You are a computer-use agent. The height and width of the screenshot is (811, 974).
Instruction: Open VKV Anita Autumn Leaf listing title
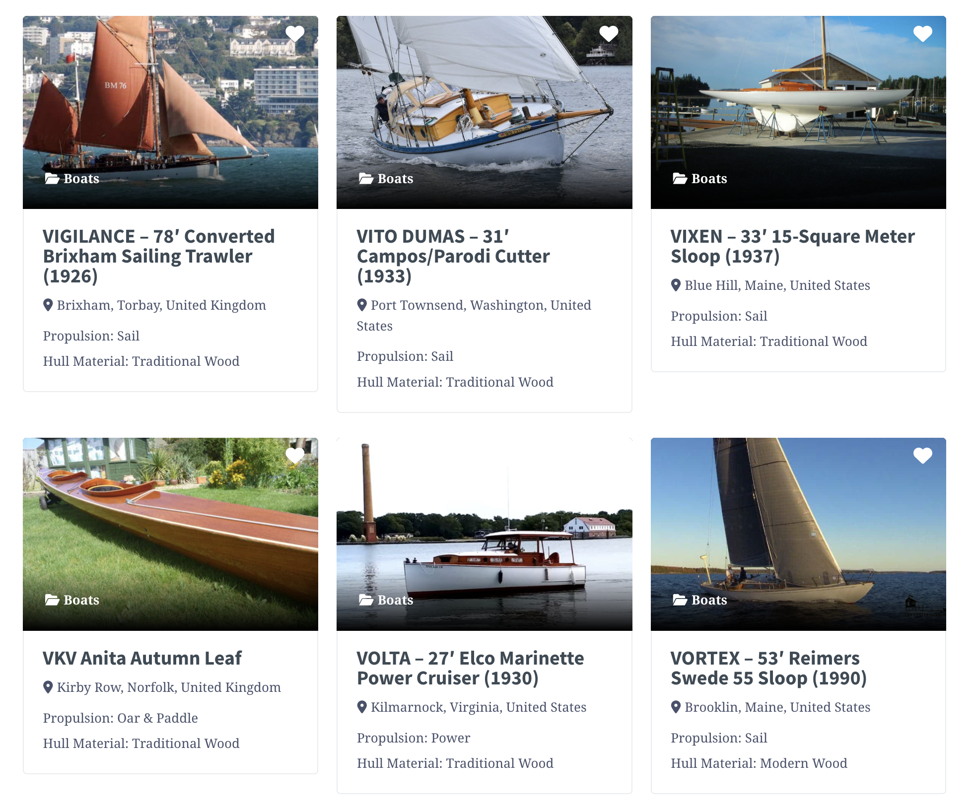[142, 658]
